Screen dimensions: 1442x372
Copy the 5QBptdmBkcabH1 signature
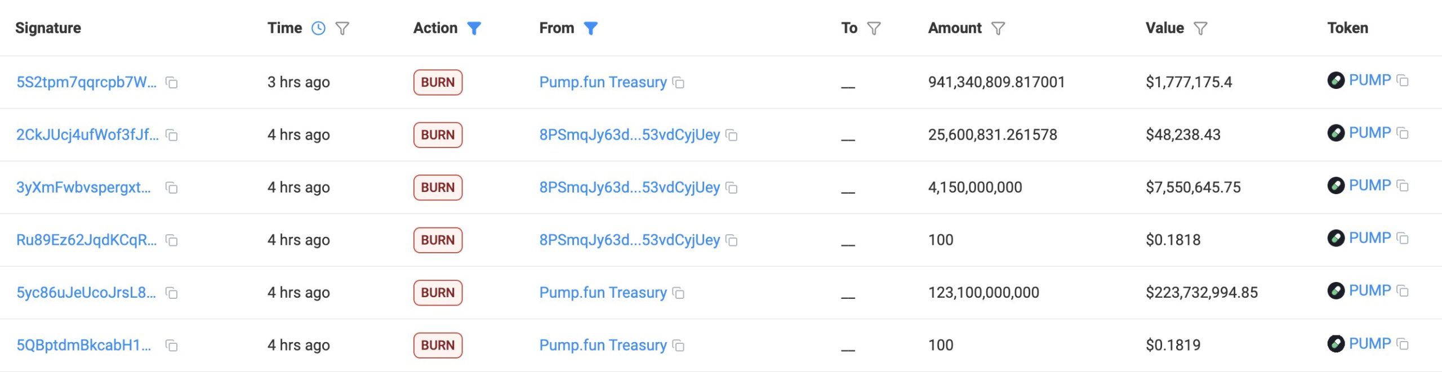(172, 346)
